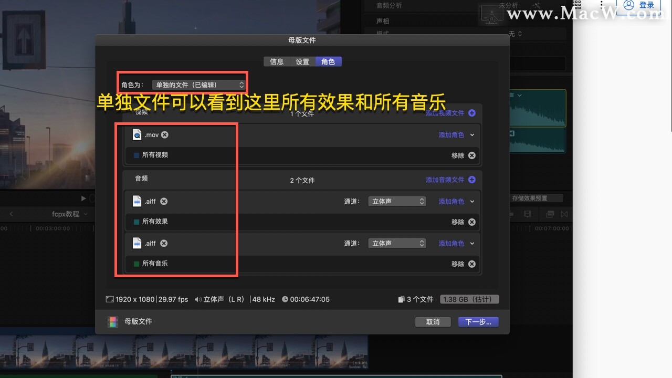672x378 pixels.
Task: Click the overlapping-windows icon in the timeline toolbar
Action: (x=550, y=214)
